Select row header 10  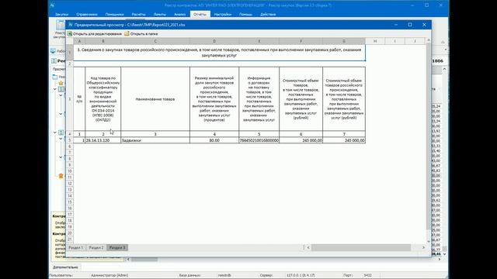coord(70,170)
